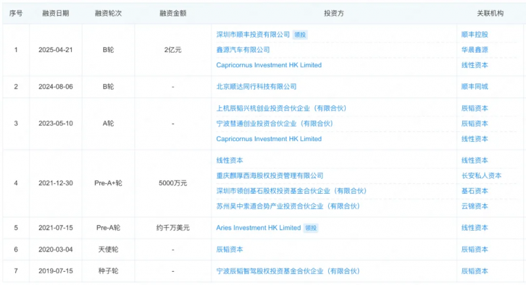Select the date cell 2019-07-15
The width and height of the screenshot is (526, 285).
click(56, 271)
